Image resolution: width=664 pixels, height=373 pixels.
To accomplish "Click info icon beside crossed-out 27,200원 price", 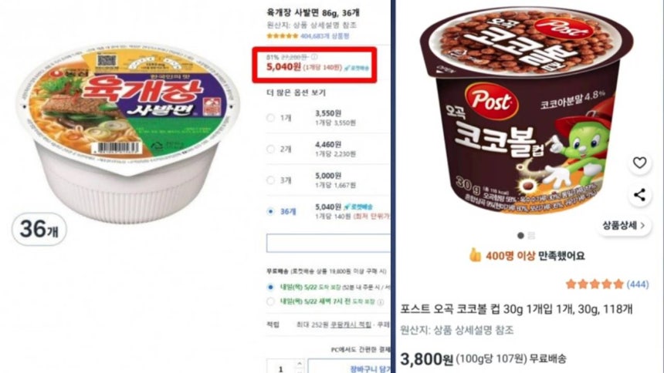I will pos(314,57).
